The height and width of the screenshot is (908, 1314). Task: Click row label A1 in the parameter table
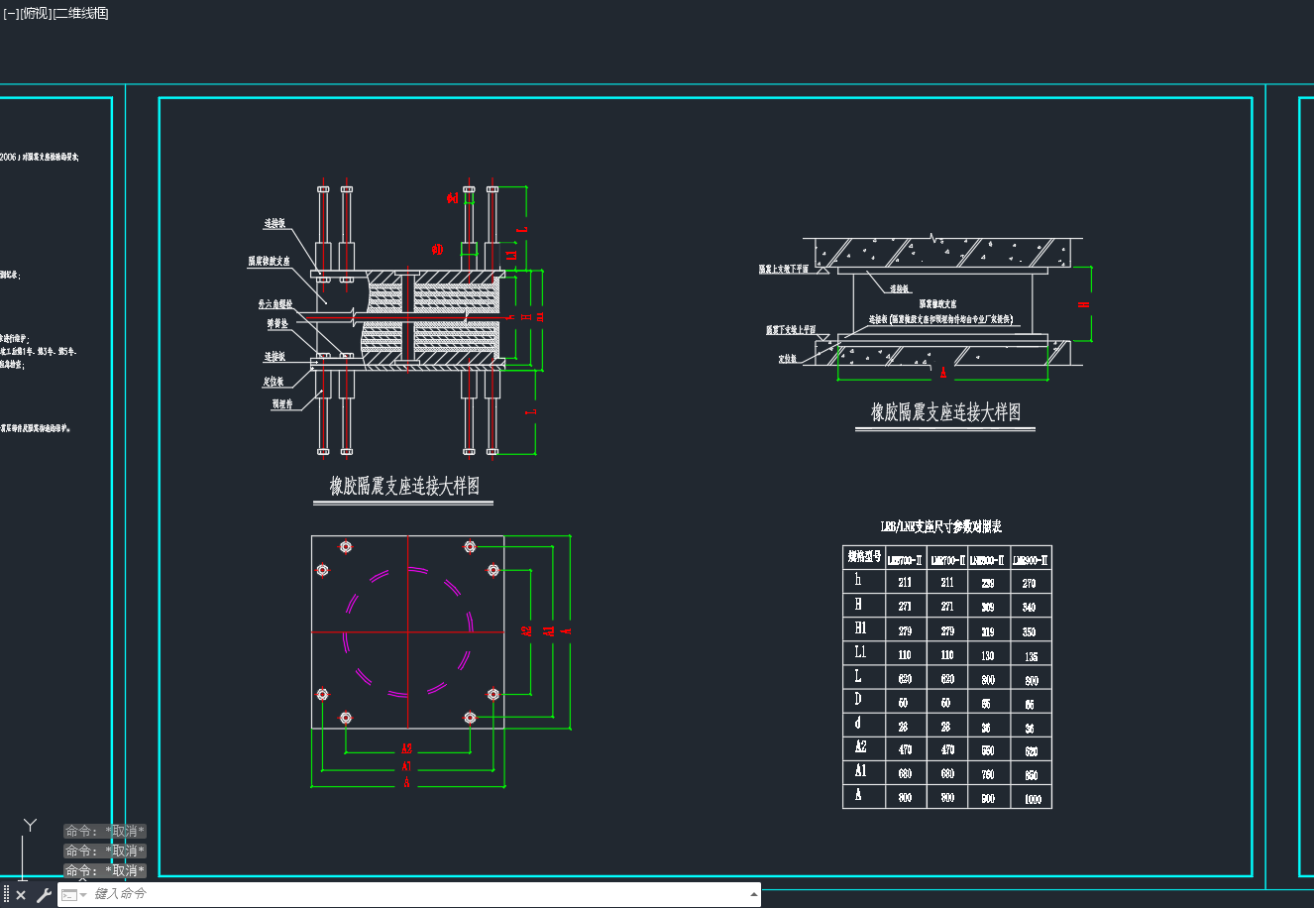pyautogui.click(x=860, y=771)
